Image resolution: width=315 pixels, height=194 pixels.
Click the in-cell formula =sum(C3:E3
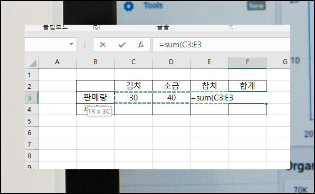click(212, 98)
